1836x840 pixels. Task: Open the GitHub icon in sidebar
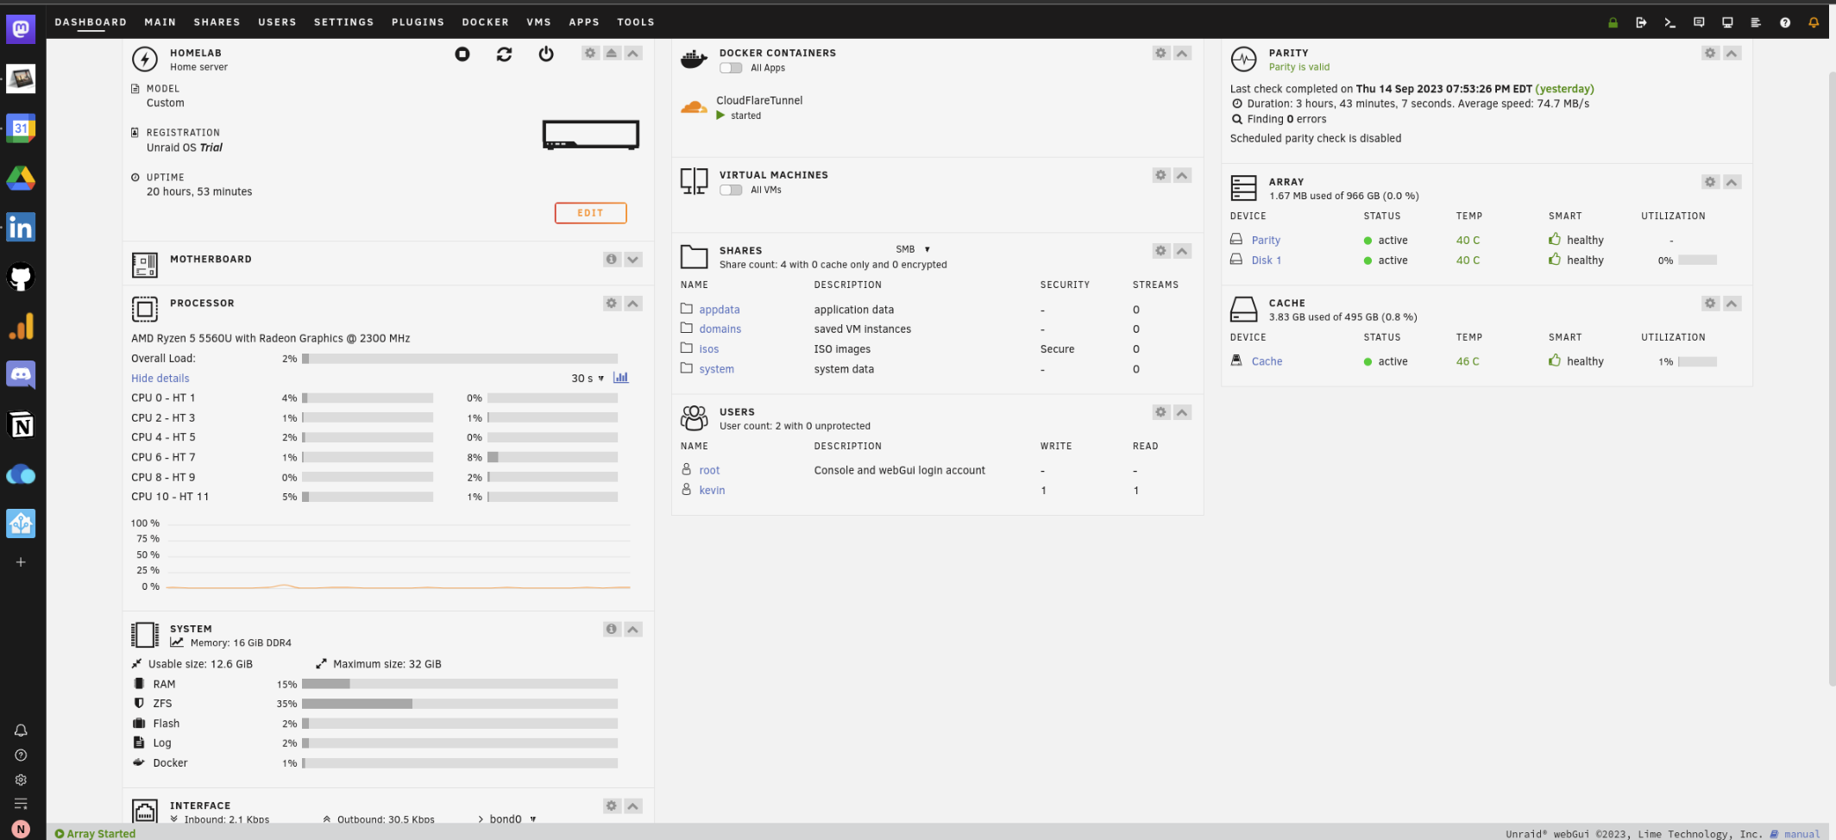tap(21, 277)
